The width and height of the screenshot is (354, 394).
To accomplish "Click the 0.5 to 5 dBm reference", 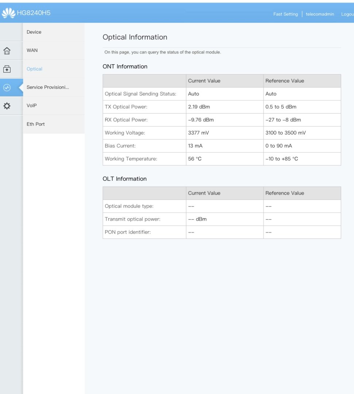I will [281, 107].
